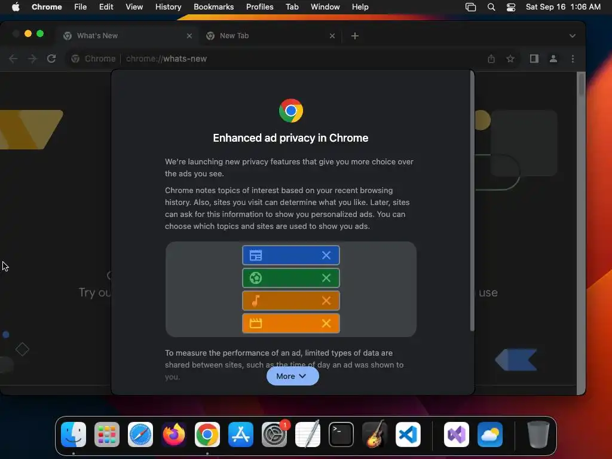
Task: Open the Trash from the Dock
Action: (x=538, y=434)
